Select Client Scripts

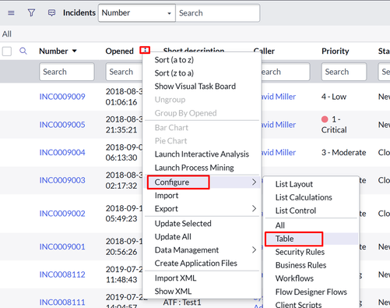(x=298, y=305)
